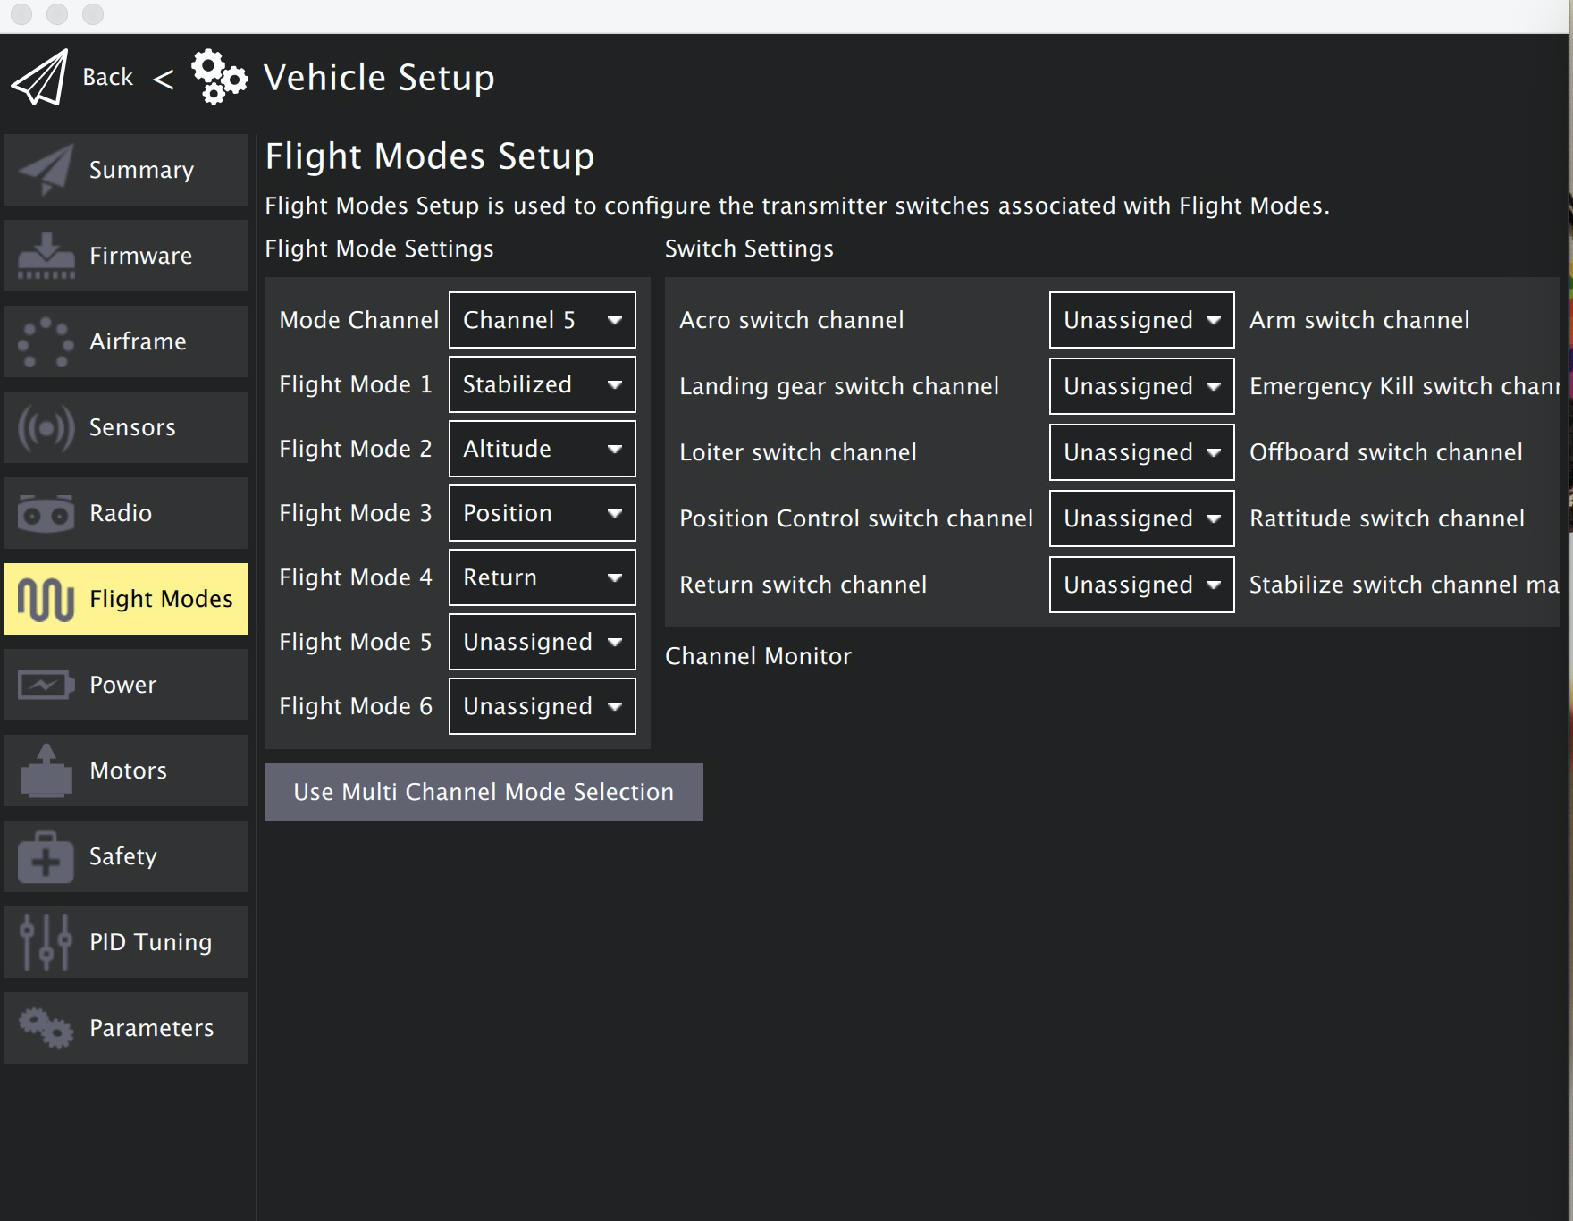Open Landing gear switch channel dropdown
The image size is (1573, 1221).
[1142, 386]
